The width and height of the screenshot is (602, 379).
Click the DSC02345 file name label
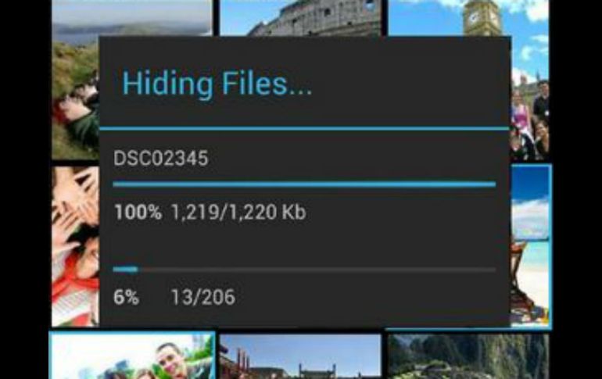tap(161, 158)
